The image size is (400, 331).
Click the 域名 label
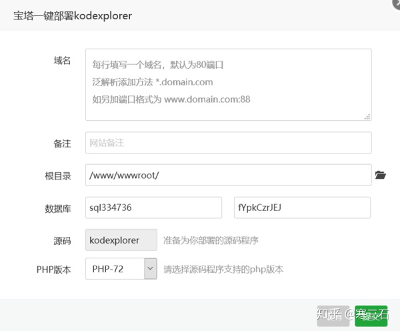tap(62, 61)
